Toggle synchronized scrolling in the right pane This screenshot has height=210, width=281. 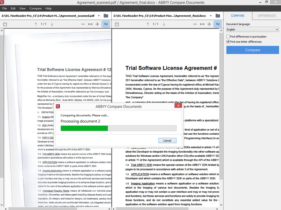pos(218,24)
